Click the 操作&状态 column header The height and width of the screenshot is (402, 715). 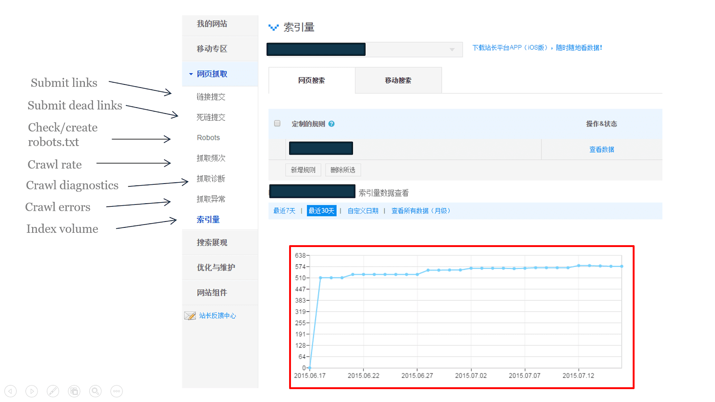(x=601, y=124)
